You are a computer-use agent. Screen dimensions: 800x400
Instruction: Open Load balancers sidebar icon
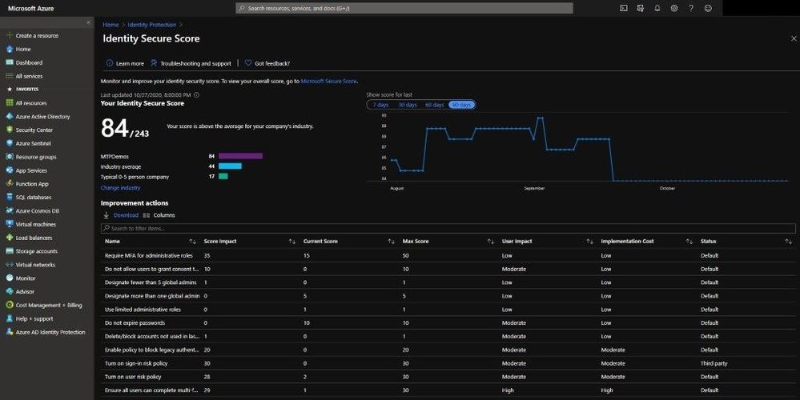(x=9, y=238)
